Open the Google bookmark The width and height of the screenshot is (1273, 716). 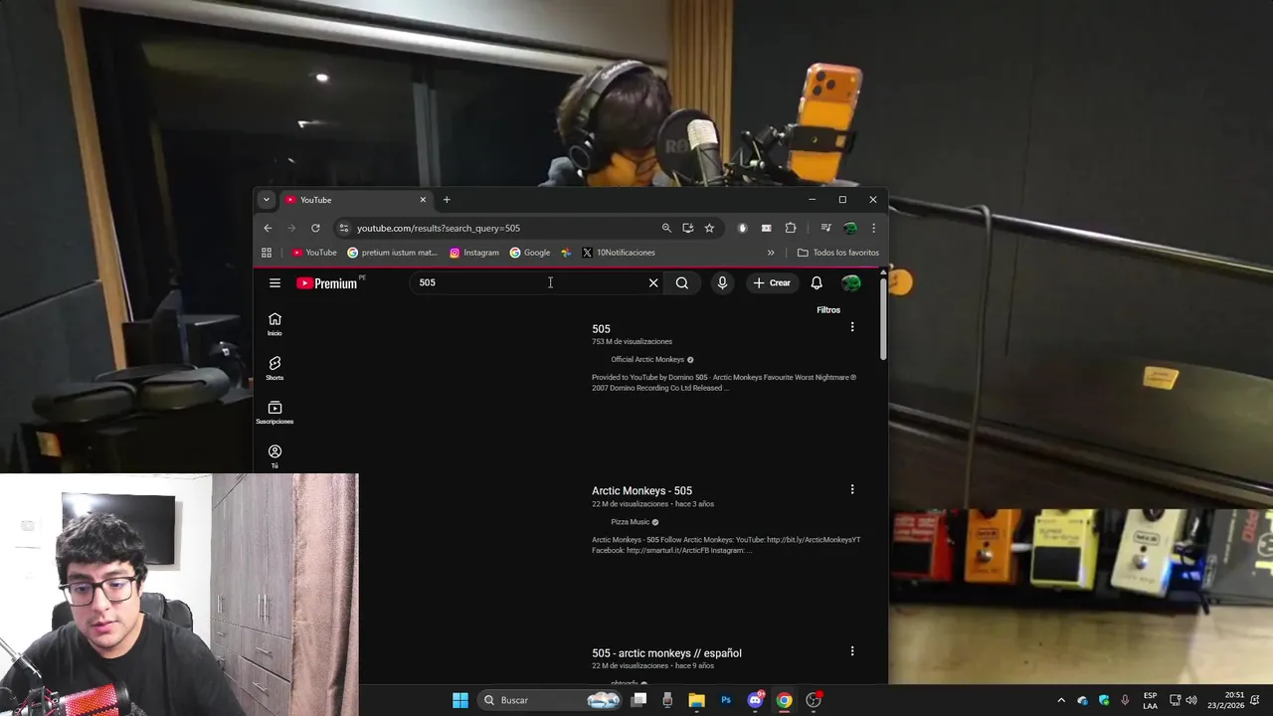pyautogui.click(x=530, y=253)
